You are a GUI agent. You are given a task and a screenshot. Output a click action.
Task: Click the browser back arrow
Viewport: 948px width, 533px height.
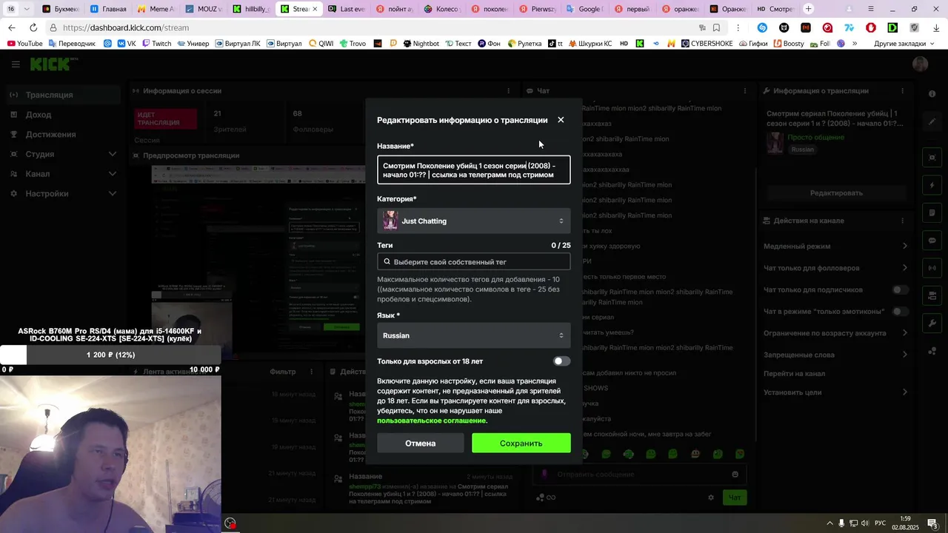coord(12,27)
